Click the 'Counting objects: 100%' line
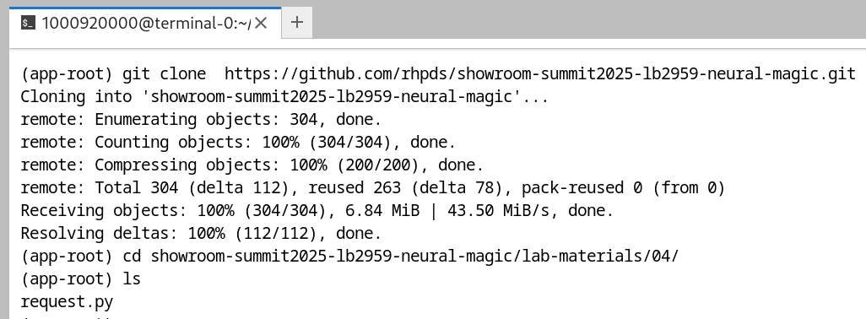The width and height of the screenshot is (866, 319). [238, 142]
